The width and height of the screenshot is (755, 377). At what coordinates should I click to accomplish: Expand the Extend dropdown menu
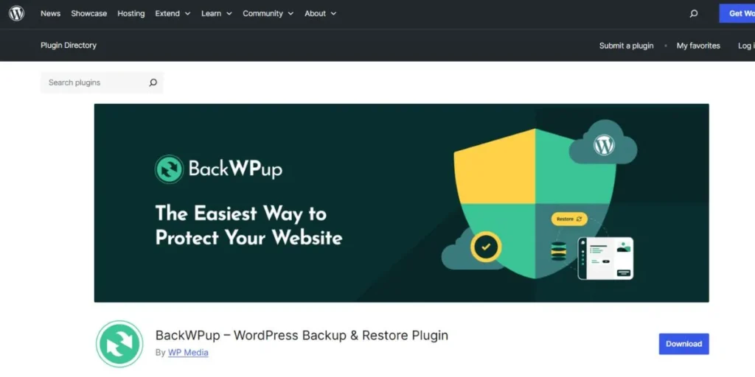(x=173, y=13)
